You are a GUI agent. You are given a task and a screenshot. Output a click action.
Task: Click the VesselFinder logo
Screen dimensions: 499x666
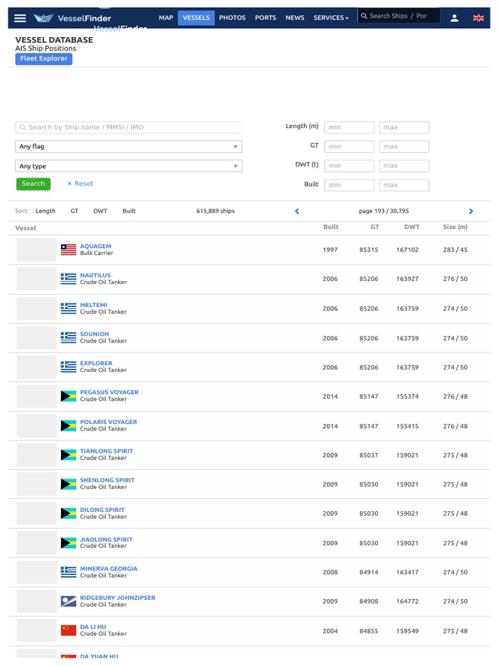coord(73,18)
